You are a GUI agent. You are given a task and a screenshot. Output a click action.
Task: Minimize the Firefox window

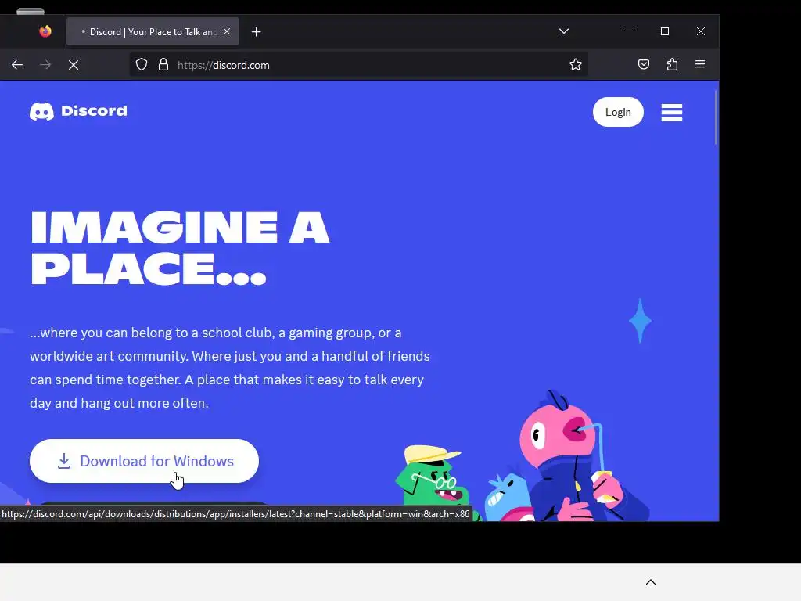click(629, 31)
